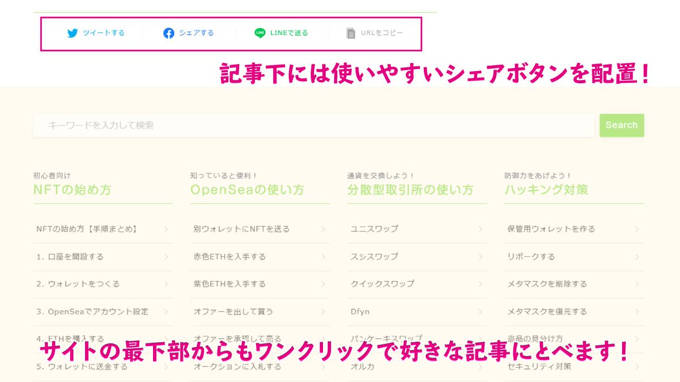Open 保管用ウォレットを作る article
Screen dimensions: 680x382
coord(551,229)
